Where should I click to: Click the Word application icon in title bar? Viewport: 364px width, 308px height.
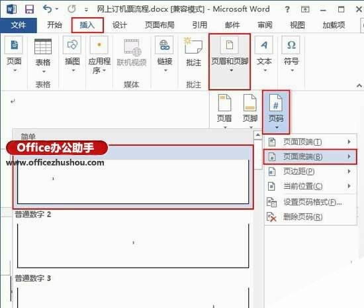[x=12, y=9]
